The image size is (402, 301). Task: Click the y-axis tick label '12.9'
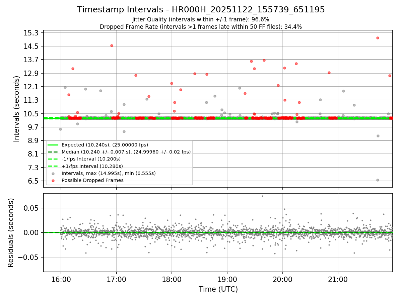(32, 74)
